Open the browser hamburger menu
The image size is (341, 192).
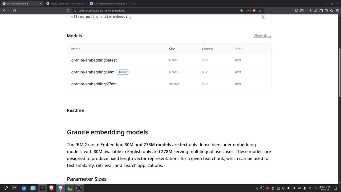pos(337,11)
